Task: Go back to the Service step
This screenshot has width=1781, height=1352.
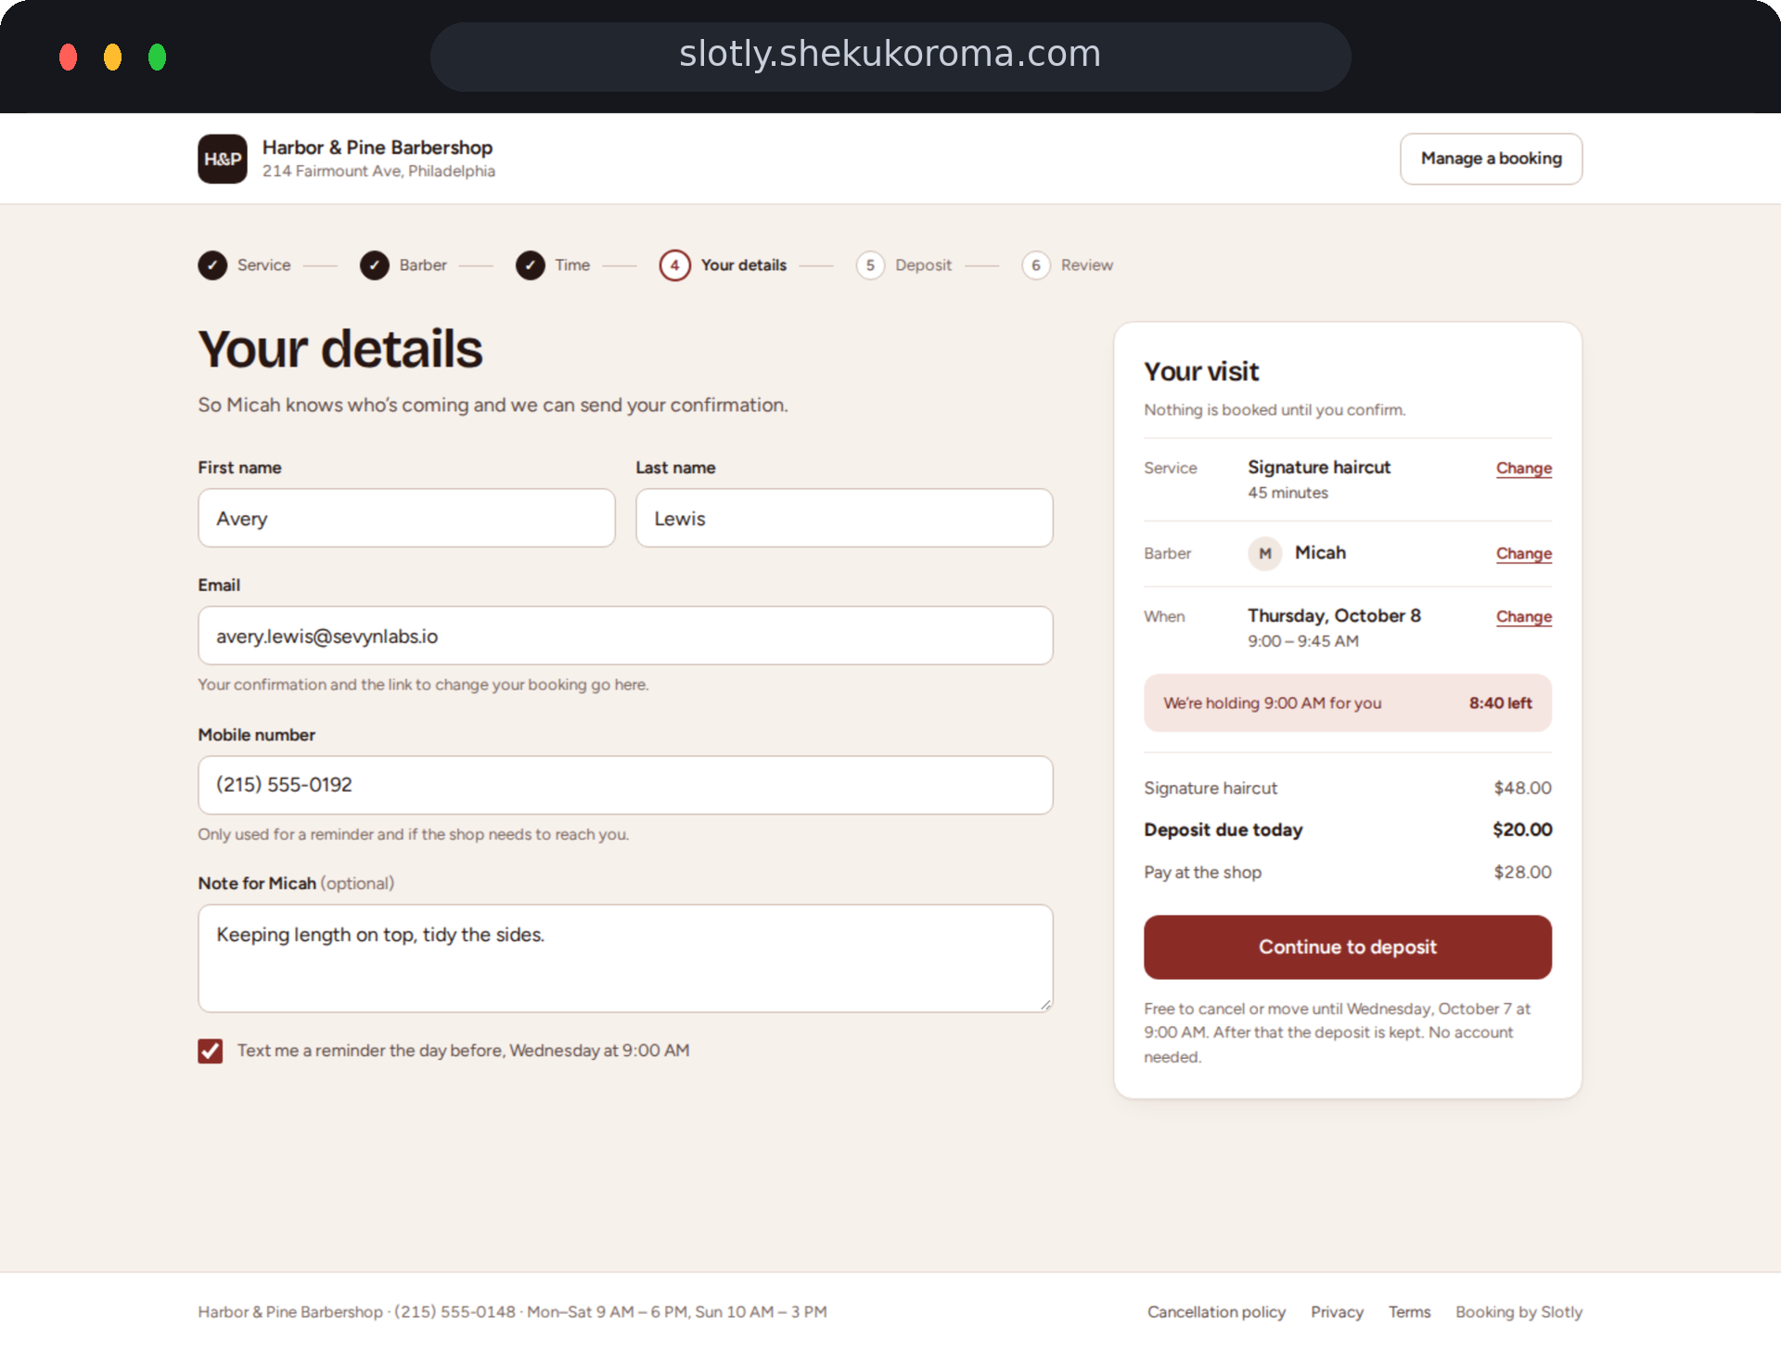Action: pos(264,265)
